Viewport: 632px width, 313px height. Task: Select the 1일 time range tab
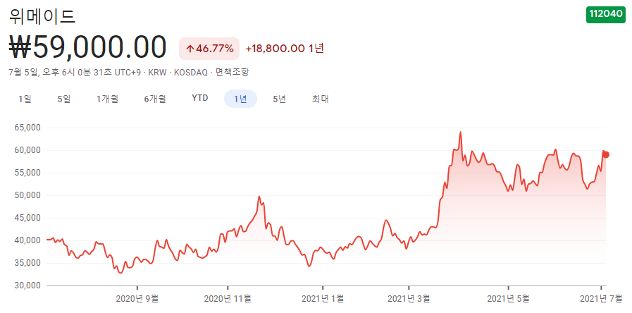tap(25, 99)
